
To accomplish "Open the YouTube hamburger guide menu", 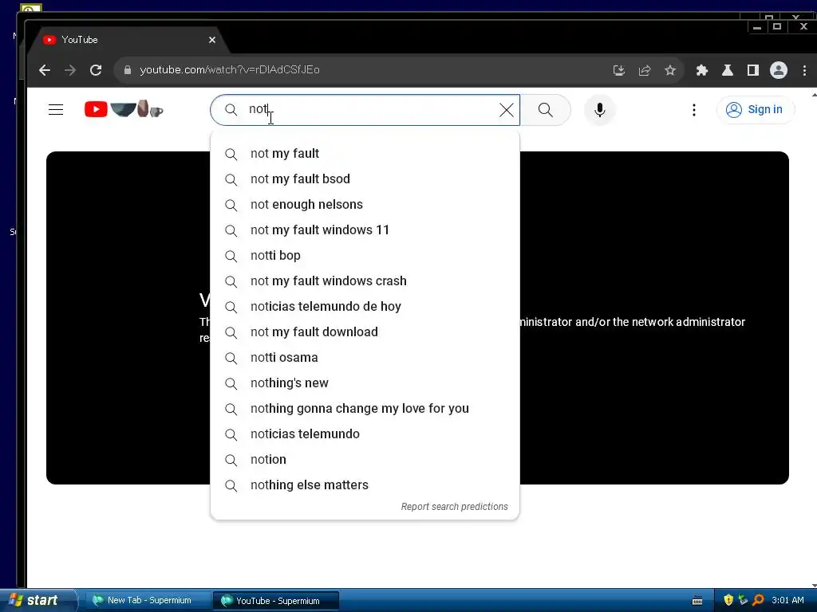I will 56,110.
